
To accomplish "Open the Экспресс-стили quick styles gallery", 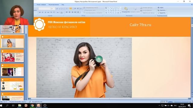I will pyautogui.click(x=135, y=10).
